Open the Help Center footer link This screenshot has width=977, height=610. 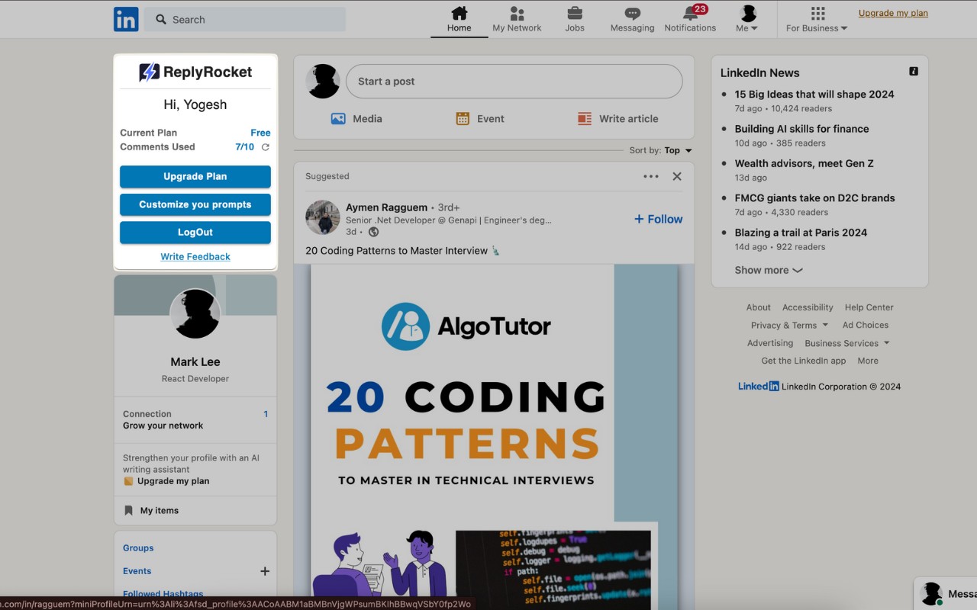click(869, 307)
